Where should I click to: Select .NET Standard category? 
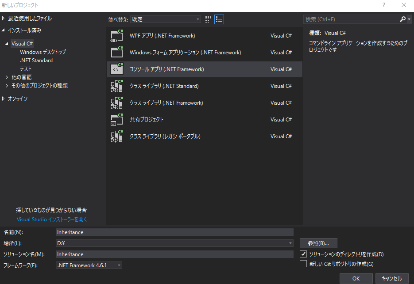(x=36, y=61)
